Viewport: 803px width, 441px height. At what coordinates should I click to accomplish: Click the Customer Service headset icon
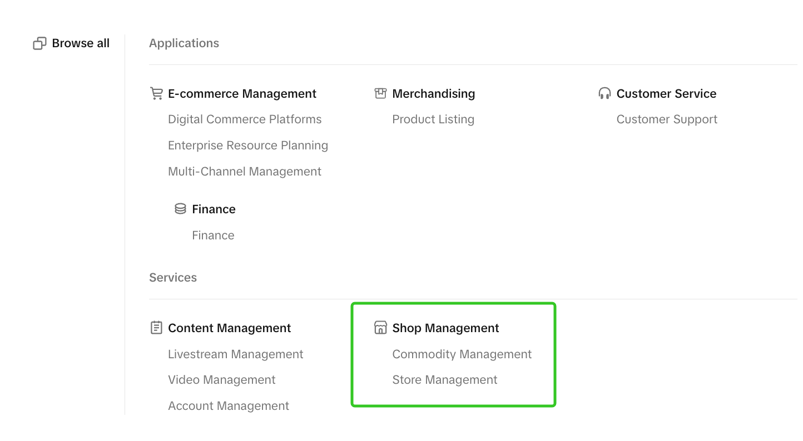pyautogui.click(x=604, y=93)
